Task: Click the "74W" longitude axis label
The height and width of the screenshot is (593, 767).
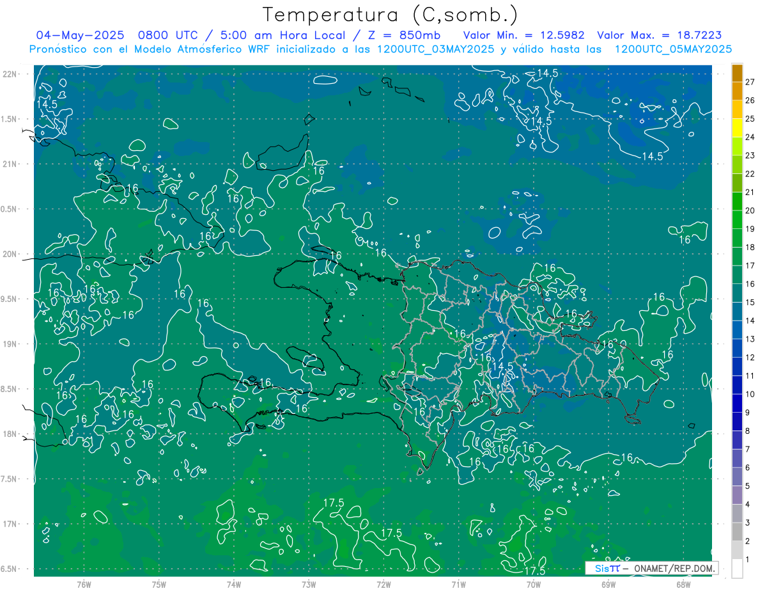Action: 234,584
